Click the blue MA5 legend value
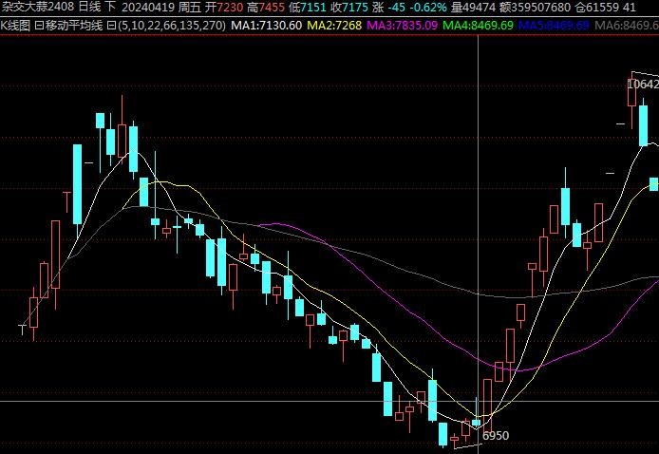659x454 pixels. (x=555, y=25)
